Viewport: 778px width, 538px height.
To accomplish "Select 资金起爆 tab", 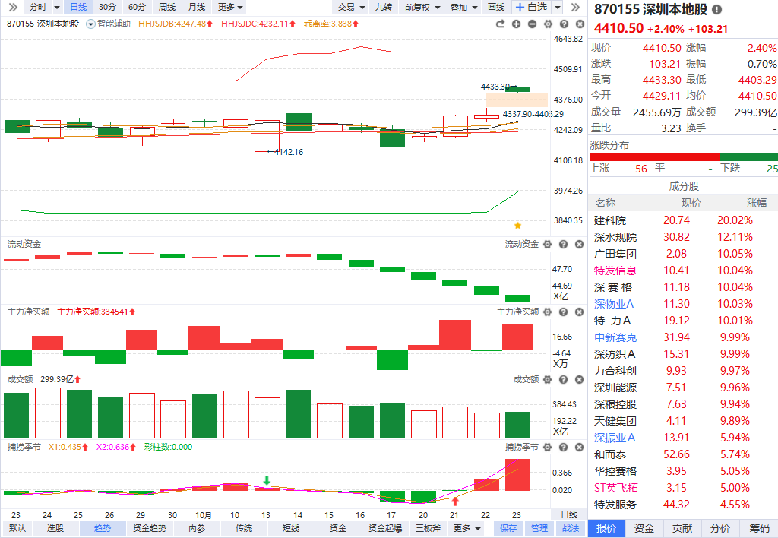I will tap(385, 529).
